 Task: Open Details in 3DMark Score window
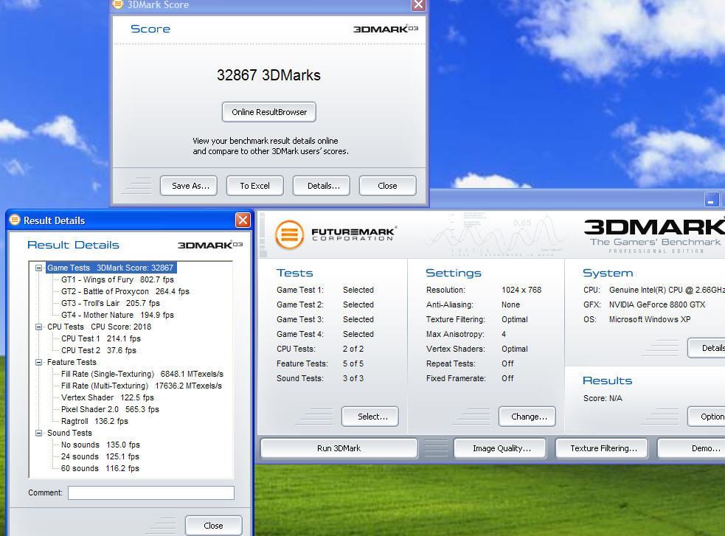(322, 186)
